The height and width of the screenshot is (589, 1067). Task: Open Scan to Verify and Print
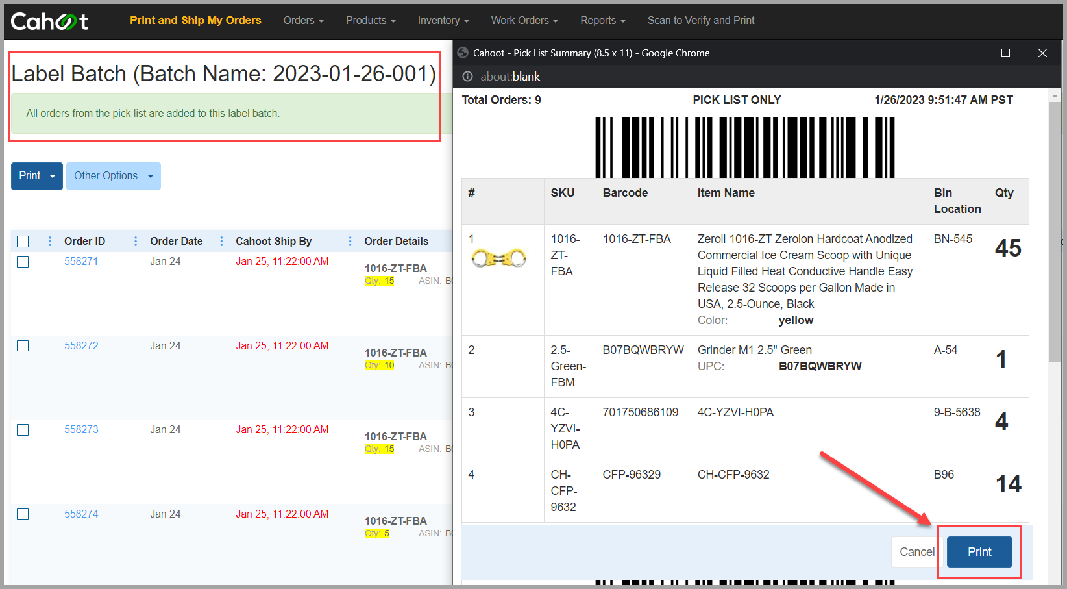(701, 21)
